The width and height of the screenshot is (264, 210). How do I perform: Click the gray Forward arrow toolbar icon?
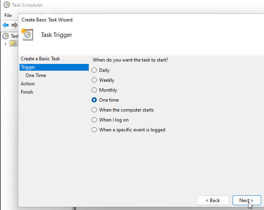point(14,25)
